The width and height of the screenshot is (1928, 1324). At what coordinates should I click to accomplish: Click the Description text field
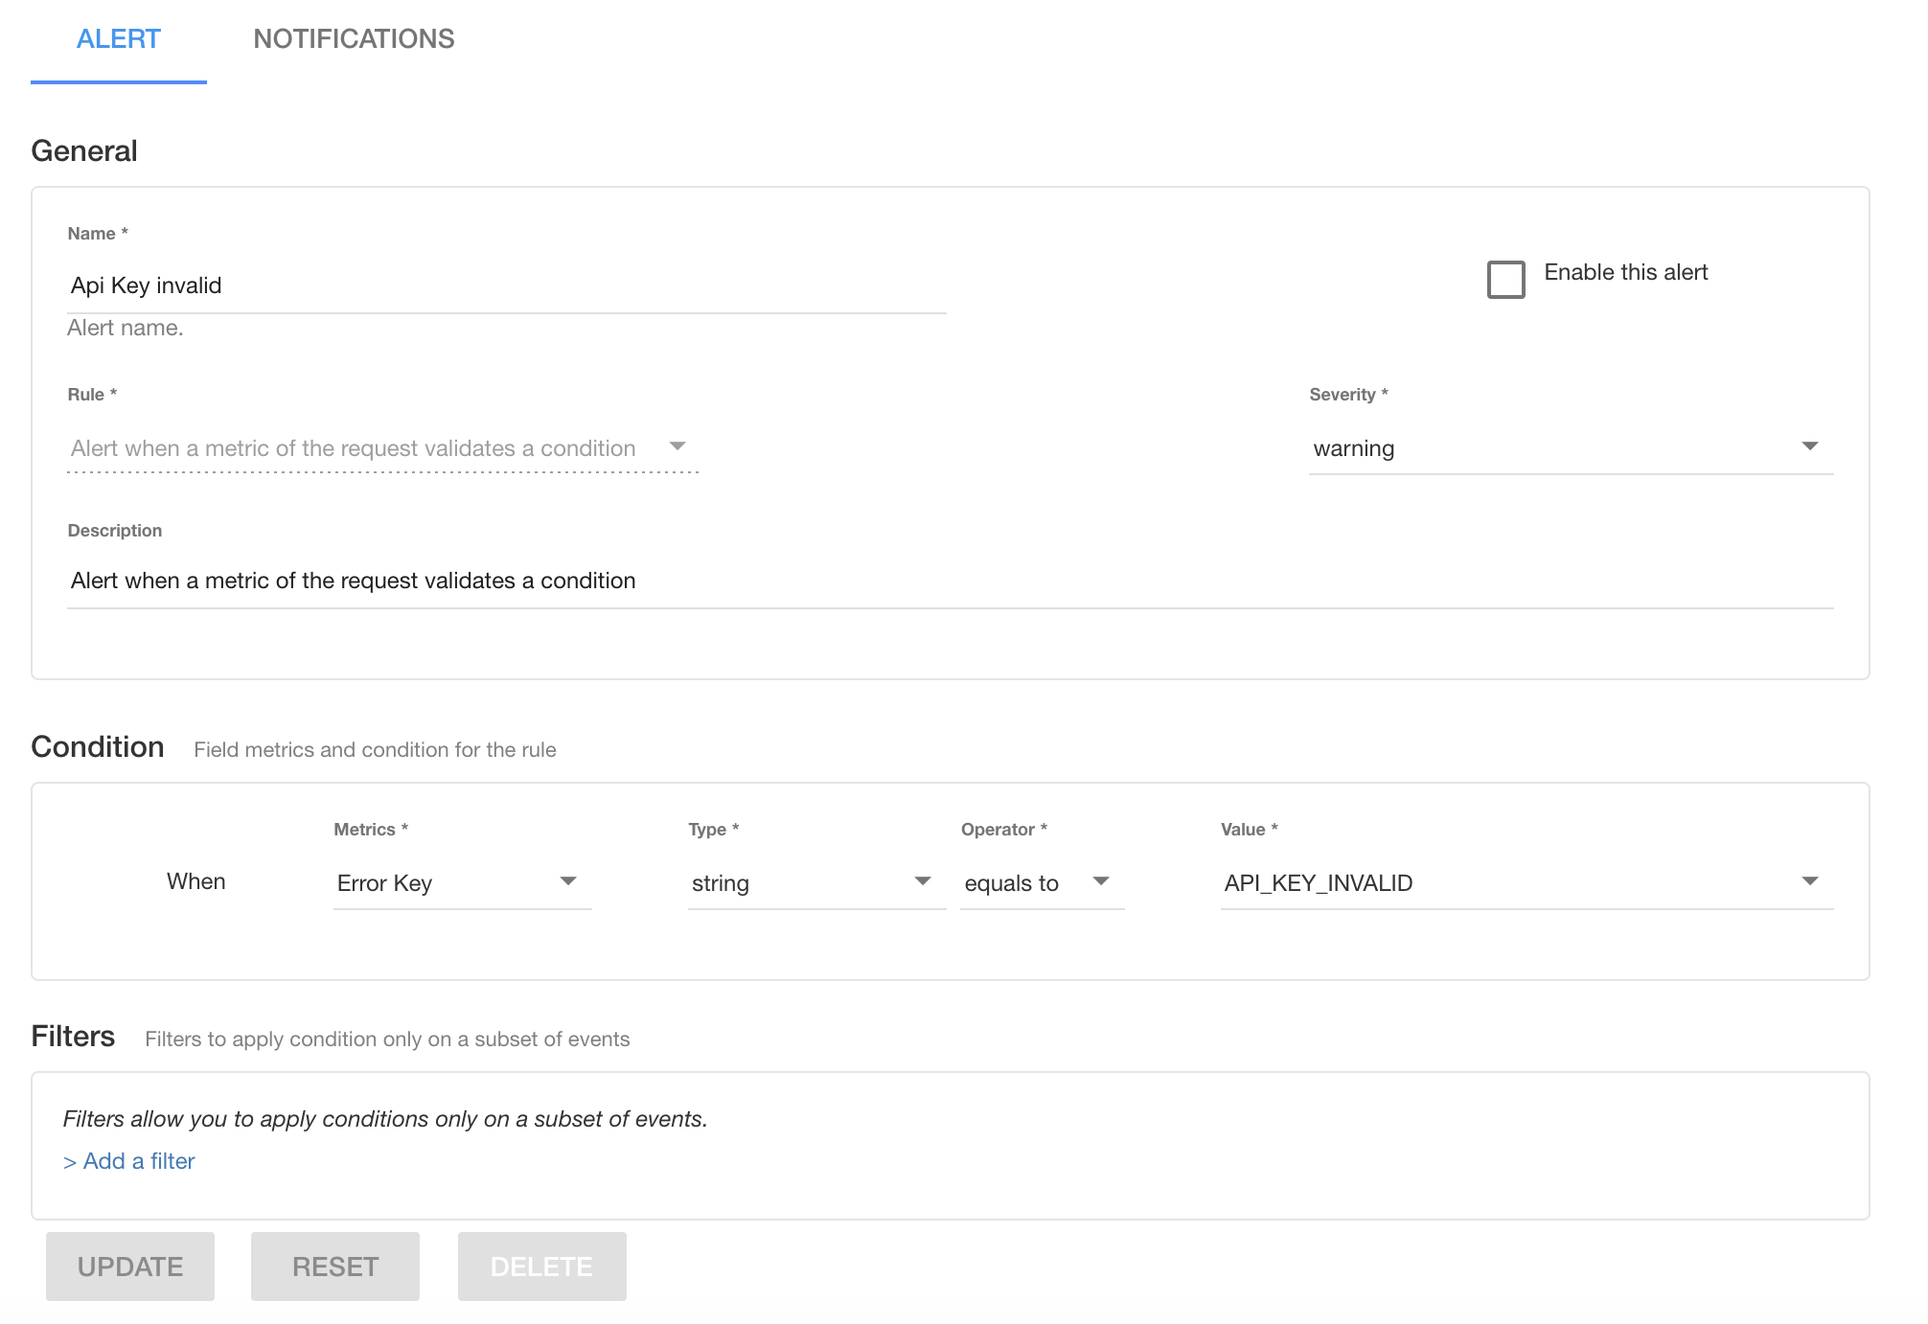(949, 581)
